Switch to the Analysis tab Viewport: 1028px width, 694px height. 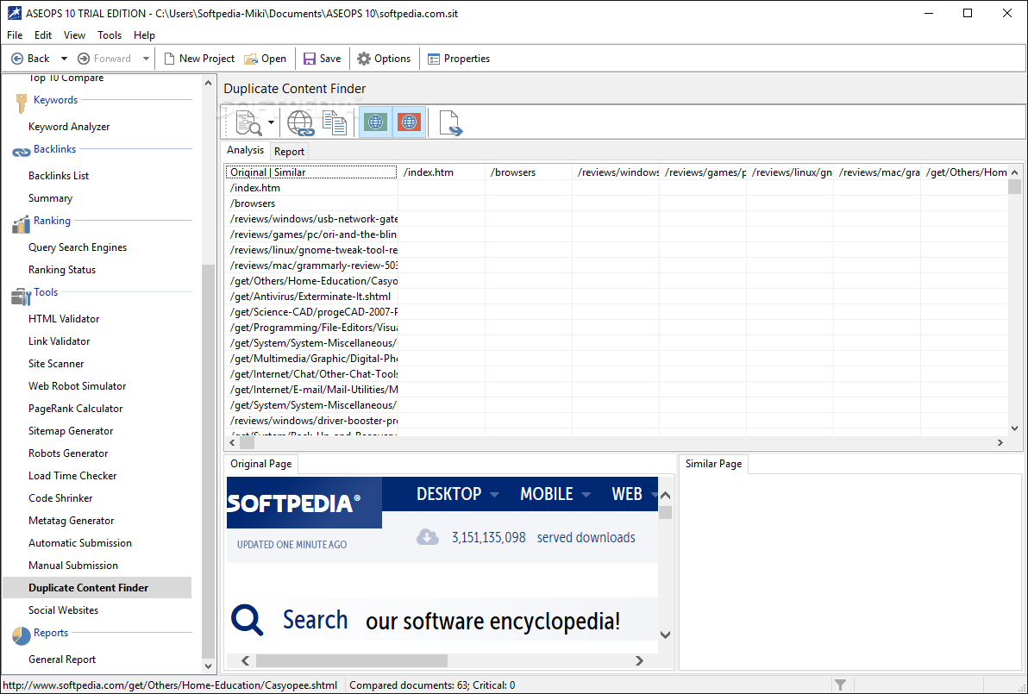[245, 150]
